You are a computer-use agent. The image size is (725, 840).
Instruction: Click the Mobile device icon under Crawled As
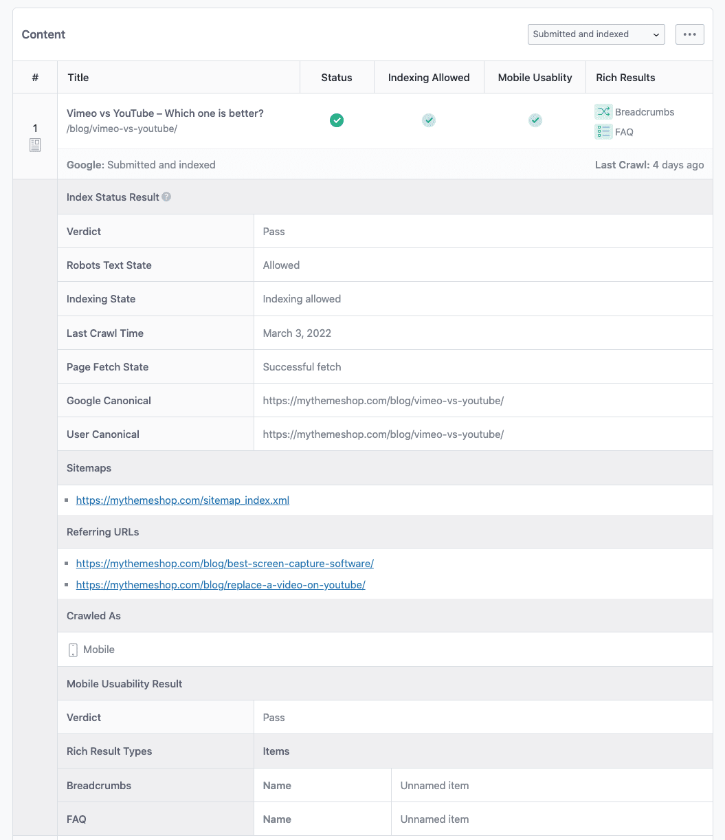(x=73, y=649)
